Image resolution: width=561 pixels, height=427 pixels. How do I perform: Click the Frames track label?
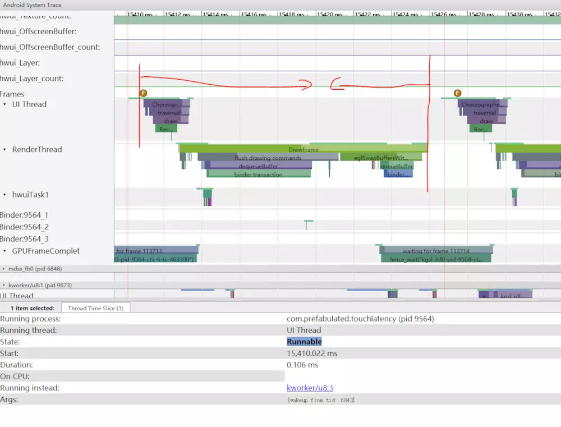pyautogui.click(x=12, y=94)
